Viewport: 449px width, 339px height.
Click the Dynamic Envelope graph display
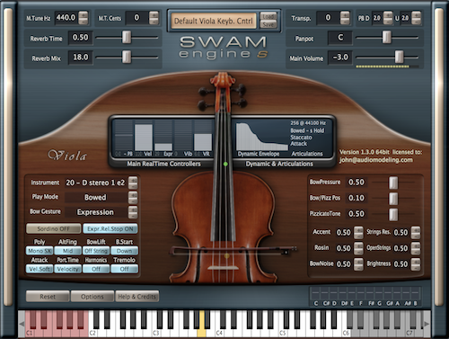point(261,137)
